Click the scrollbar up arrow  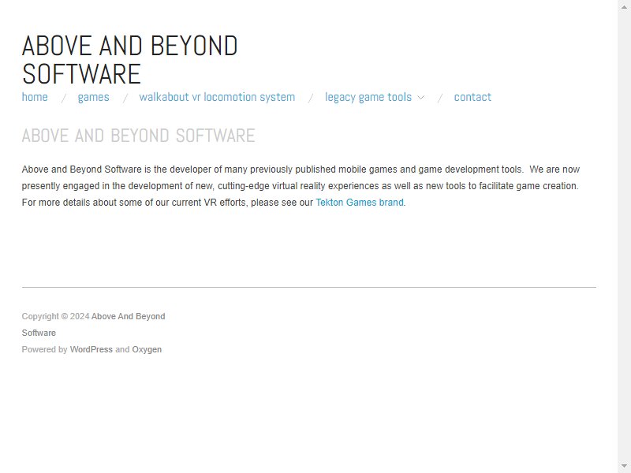tap(624, 7)
